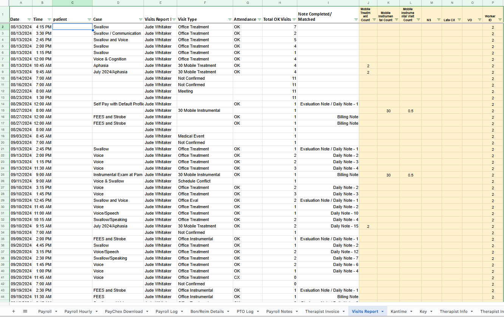Switch to the Kantime sheet tab
This screenshot has width=504, height=317.
[x=399, y=312]
